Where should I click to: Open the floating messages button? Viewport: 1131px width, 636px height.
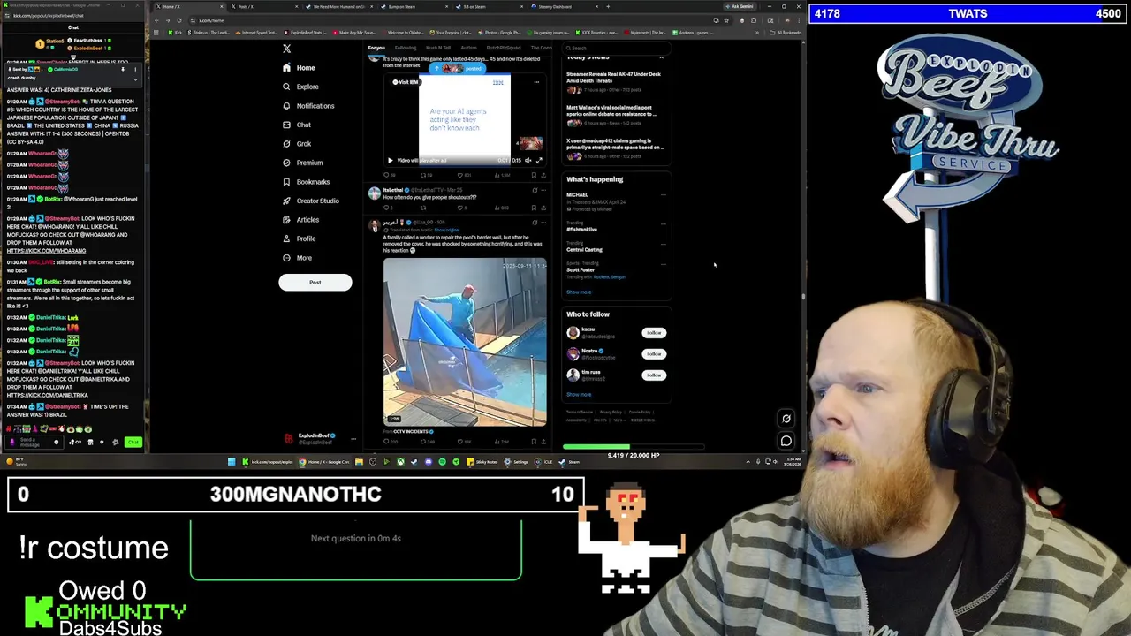coord(786,441)
